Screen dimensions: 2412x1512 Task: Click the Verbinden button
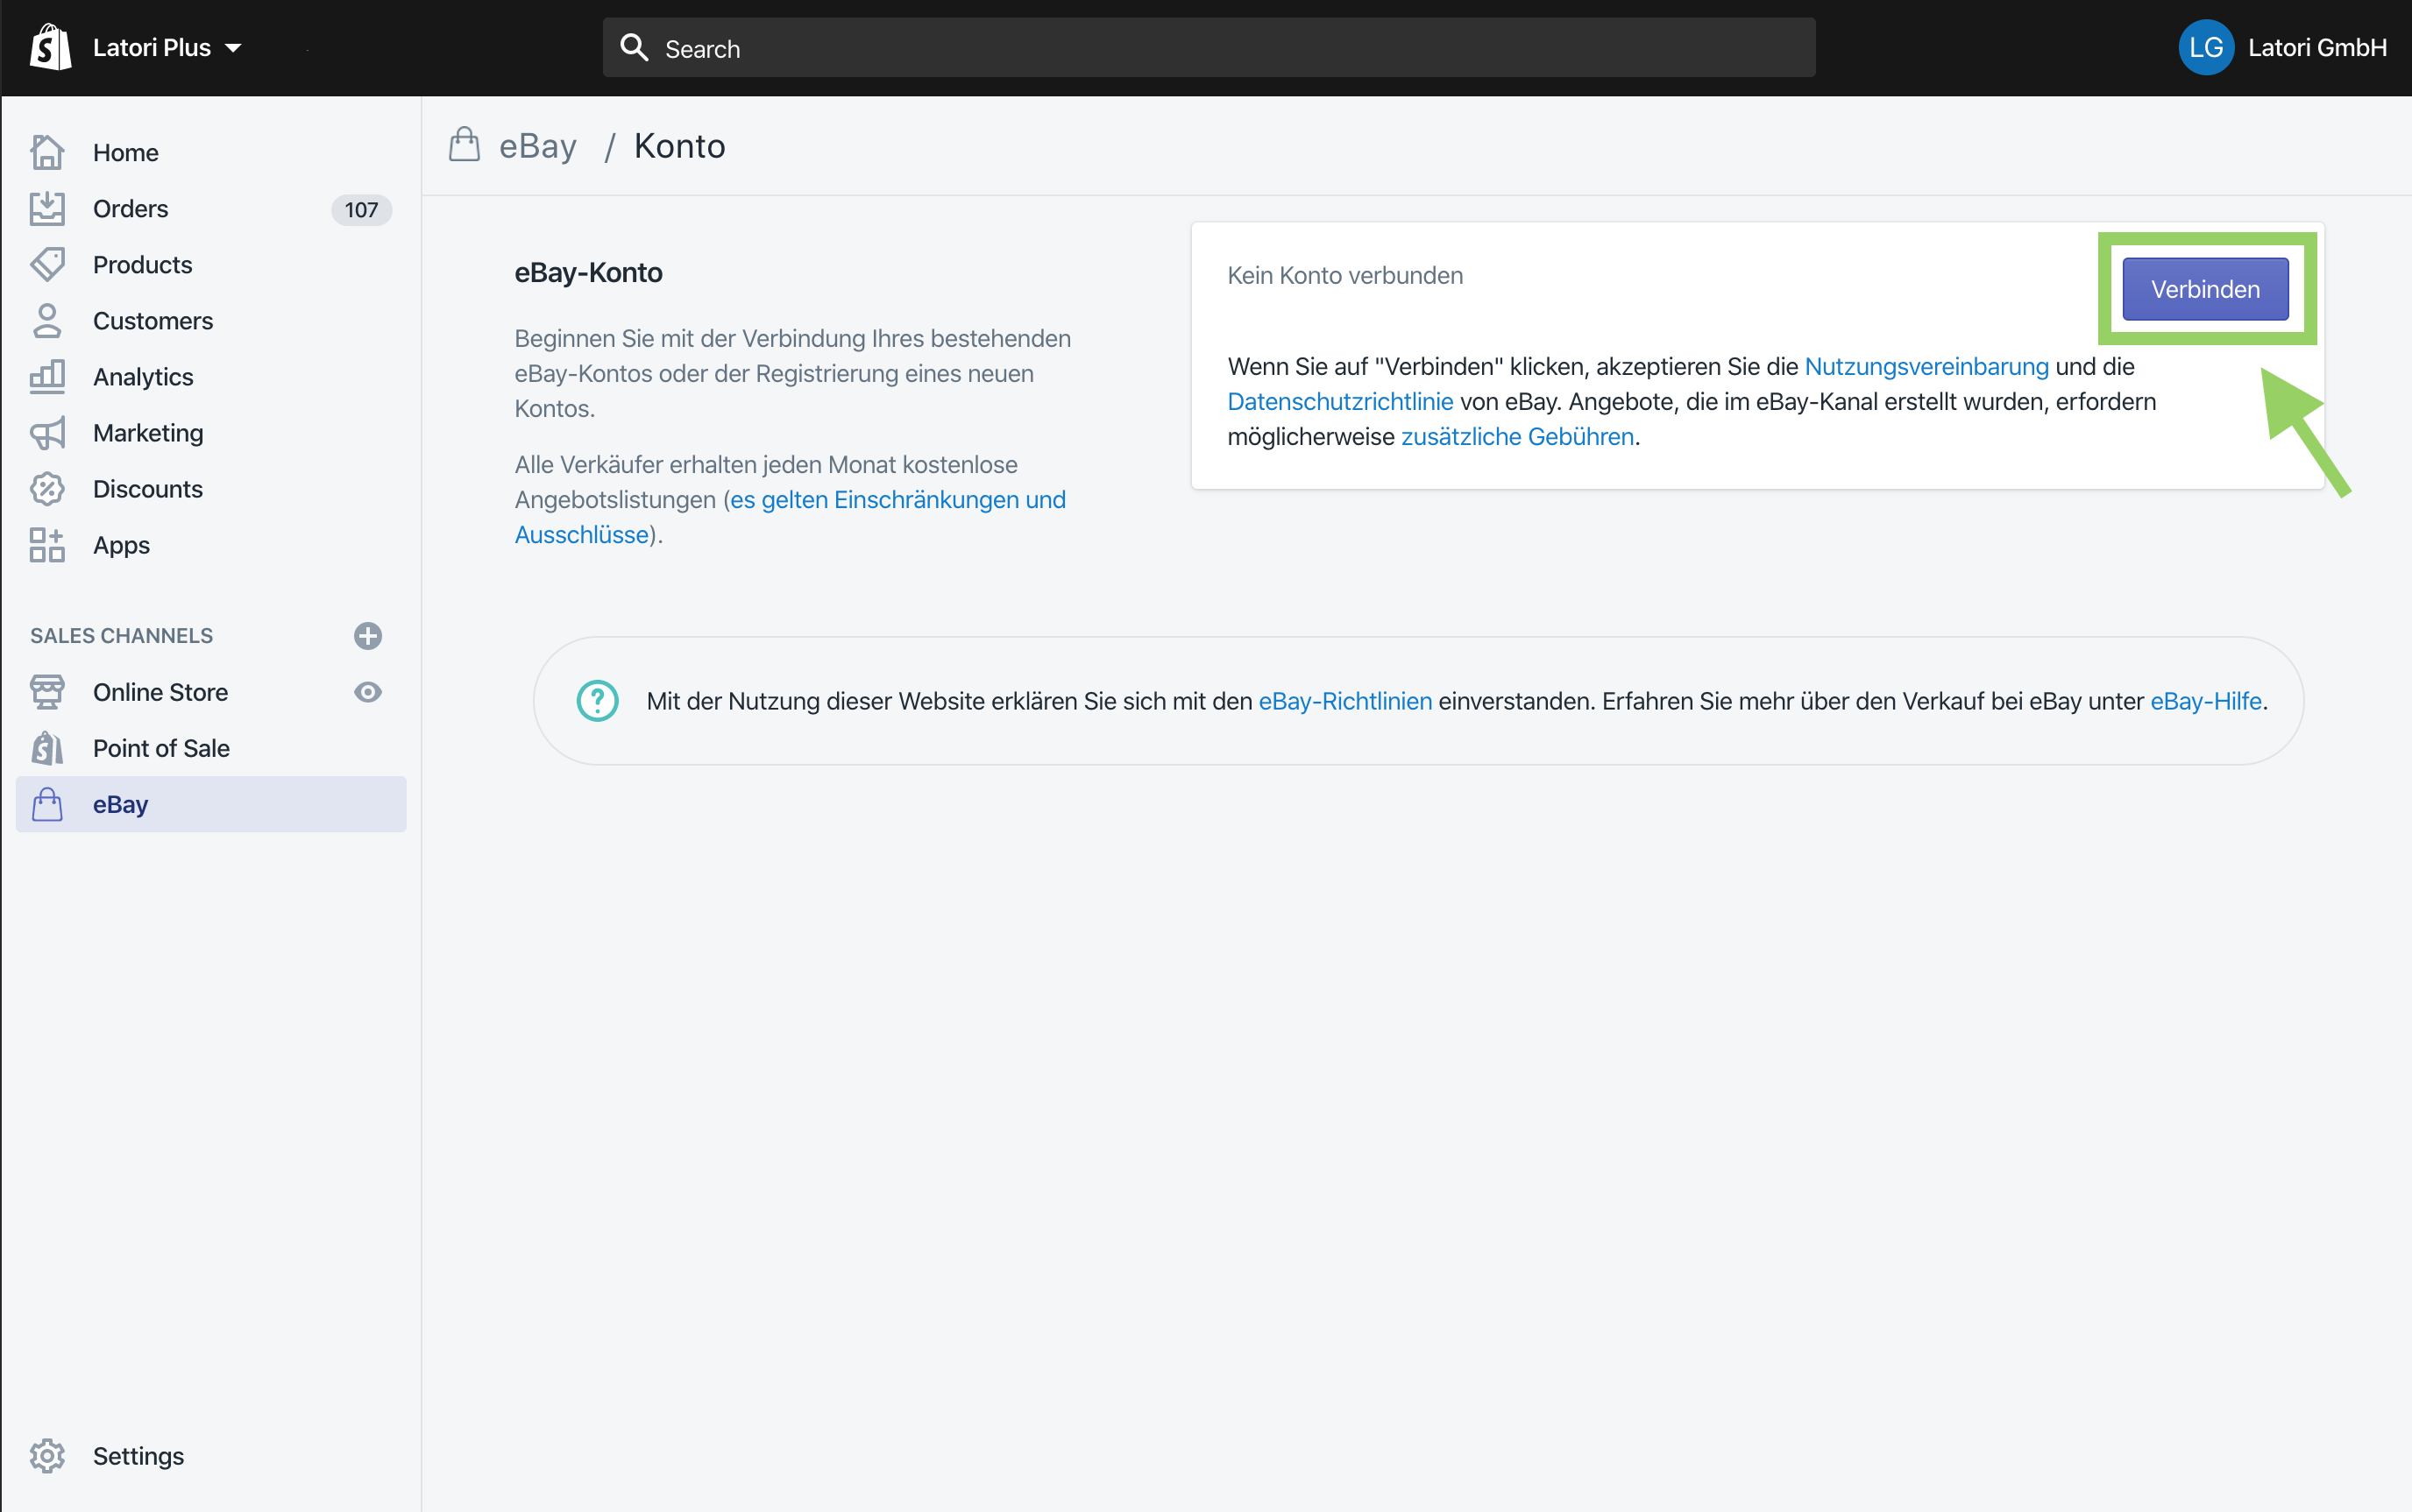2205,289
